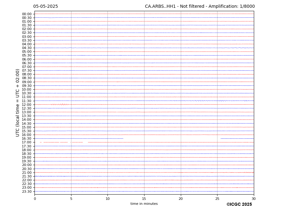Click the x-axis tick label 25
Image resolution: width=288 pixels, height=216 pixels.
tap(217, 199)
